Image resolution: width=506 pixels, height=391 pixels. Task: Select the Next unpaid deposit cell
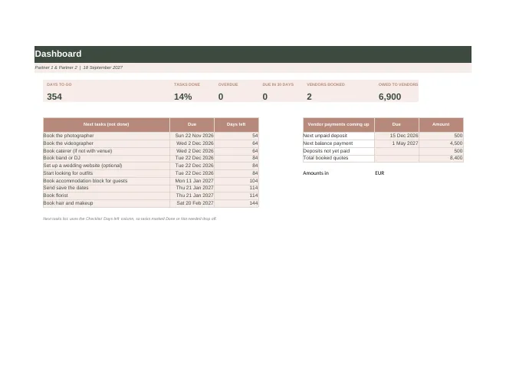339,136
